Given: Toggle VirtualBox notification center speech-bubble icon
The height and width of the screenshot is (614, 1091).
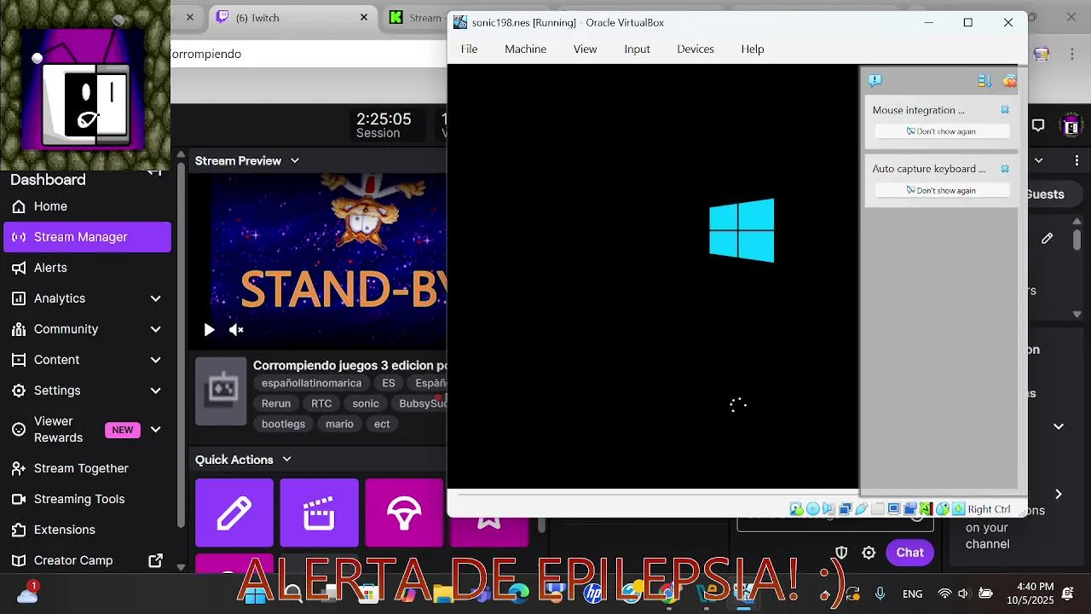Looking at the screenshot, I should (x=875, y=81).
